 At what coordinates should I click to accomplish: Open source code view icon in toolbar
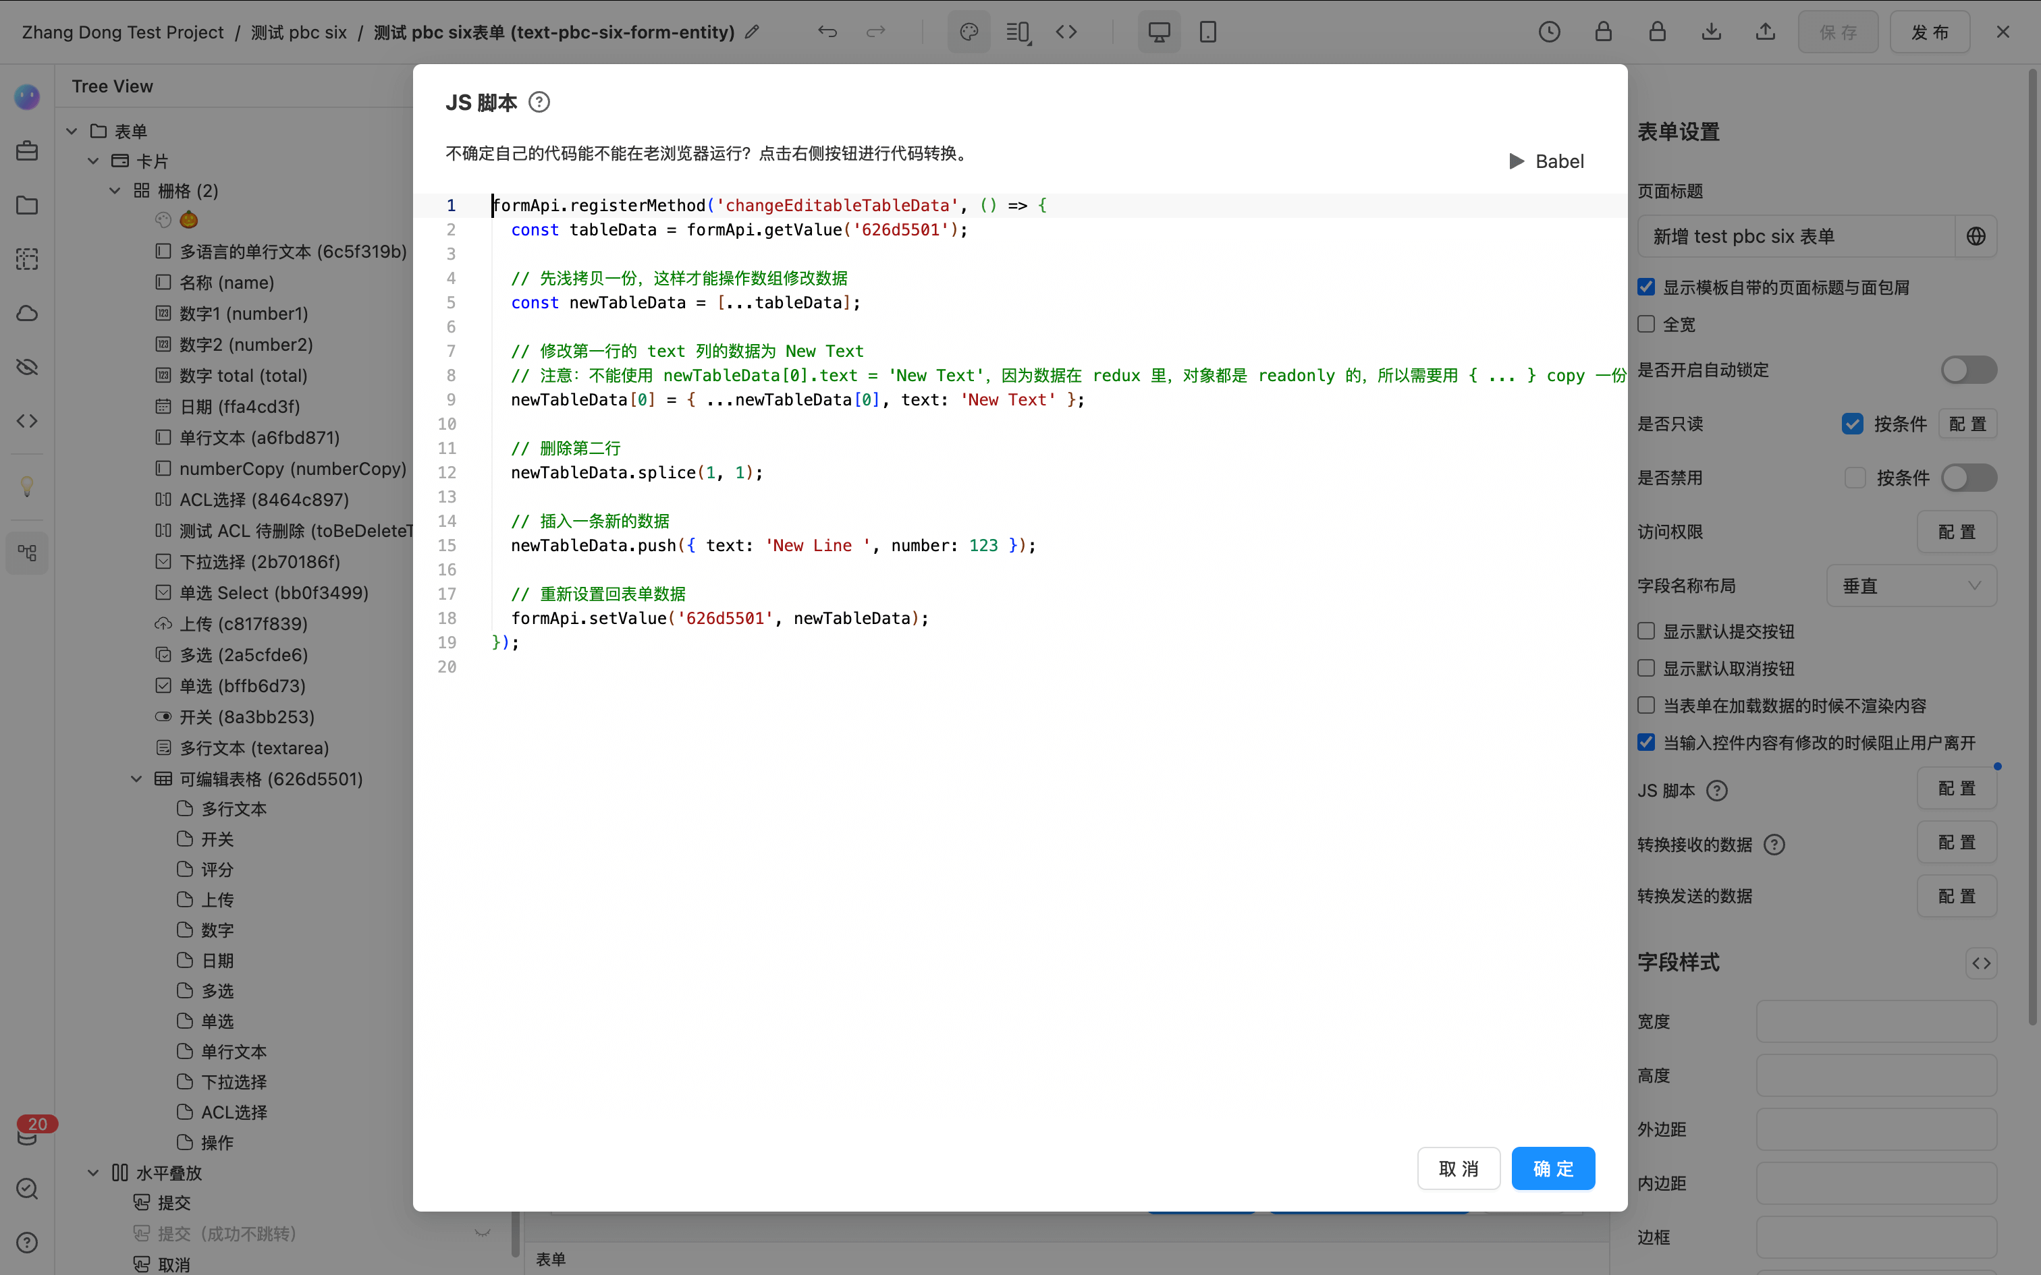pos(1066,32)
